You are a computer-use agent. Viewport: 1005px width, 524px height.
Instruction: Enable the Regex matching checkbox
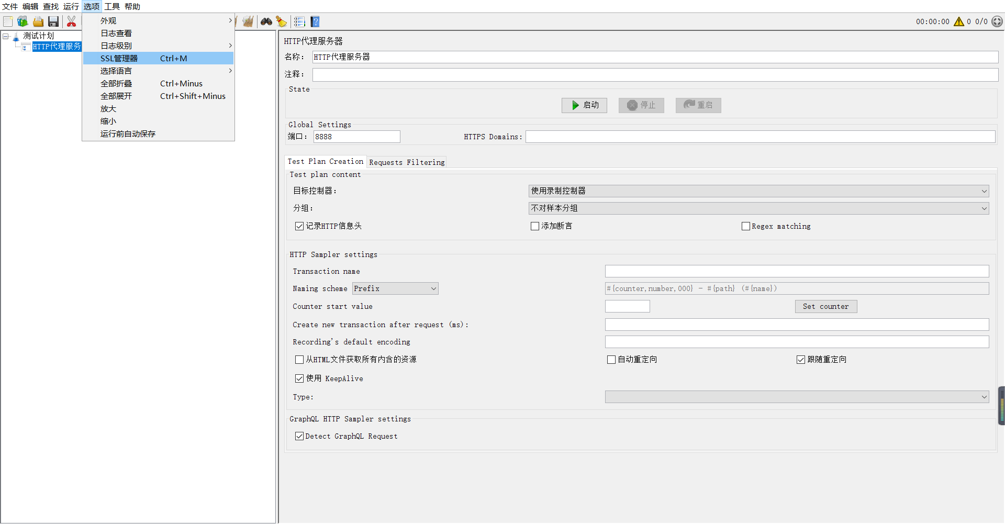[746, 226]
